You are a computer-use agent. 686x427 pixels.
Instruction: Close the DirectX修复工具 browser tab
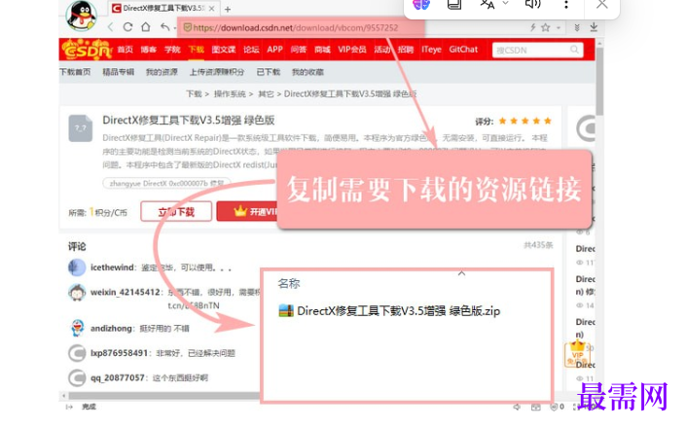coord(212,9)
